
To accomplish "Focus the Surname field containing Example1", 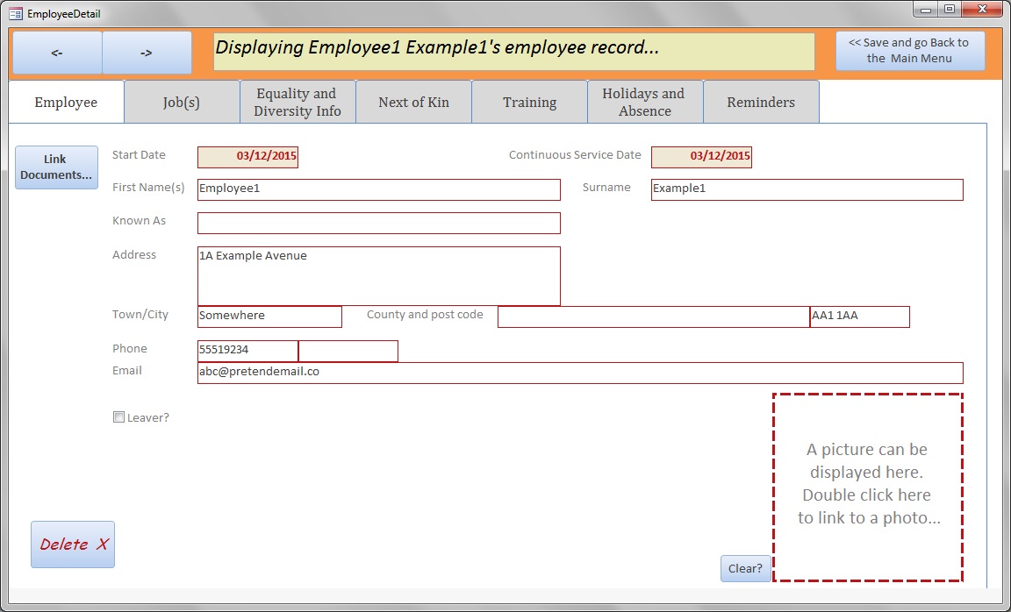I will (807, 189).
